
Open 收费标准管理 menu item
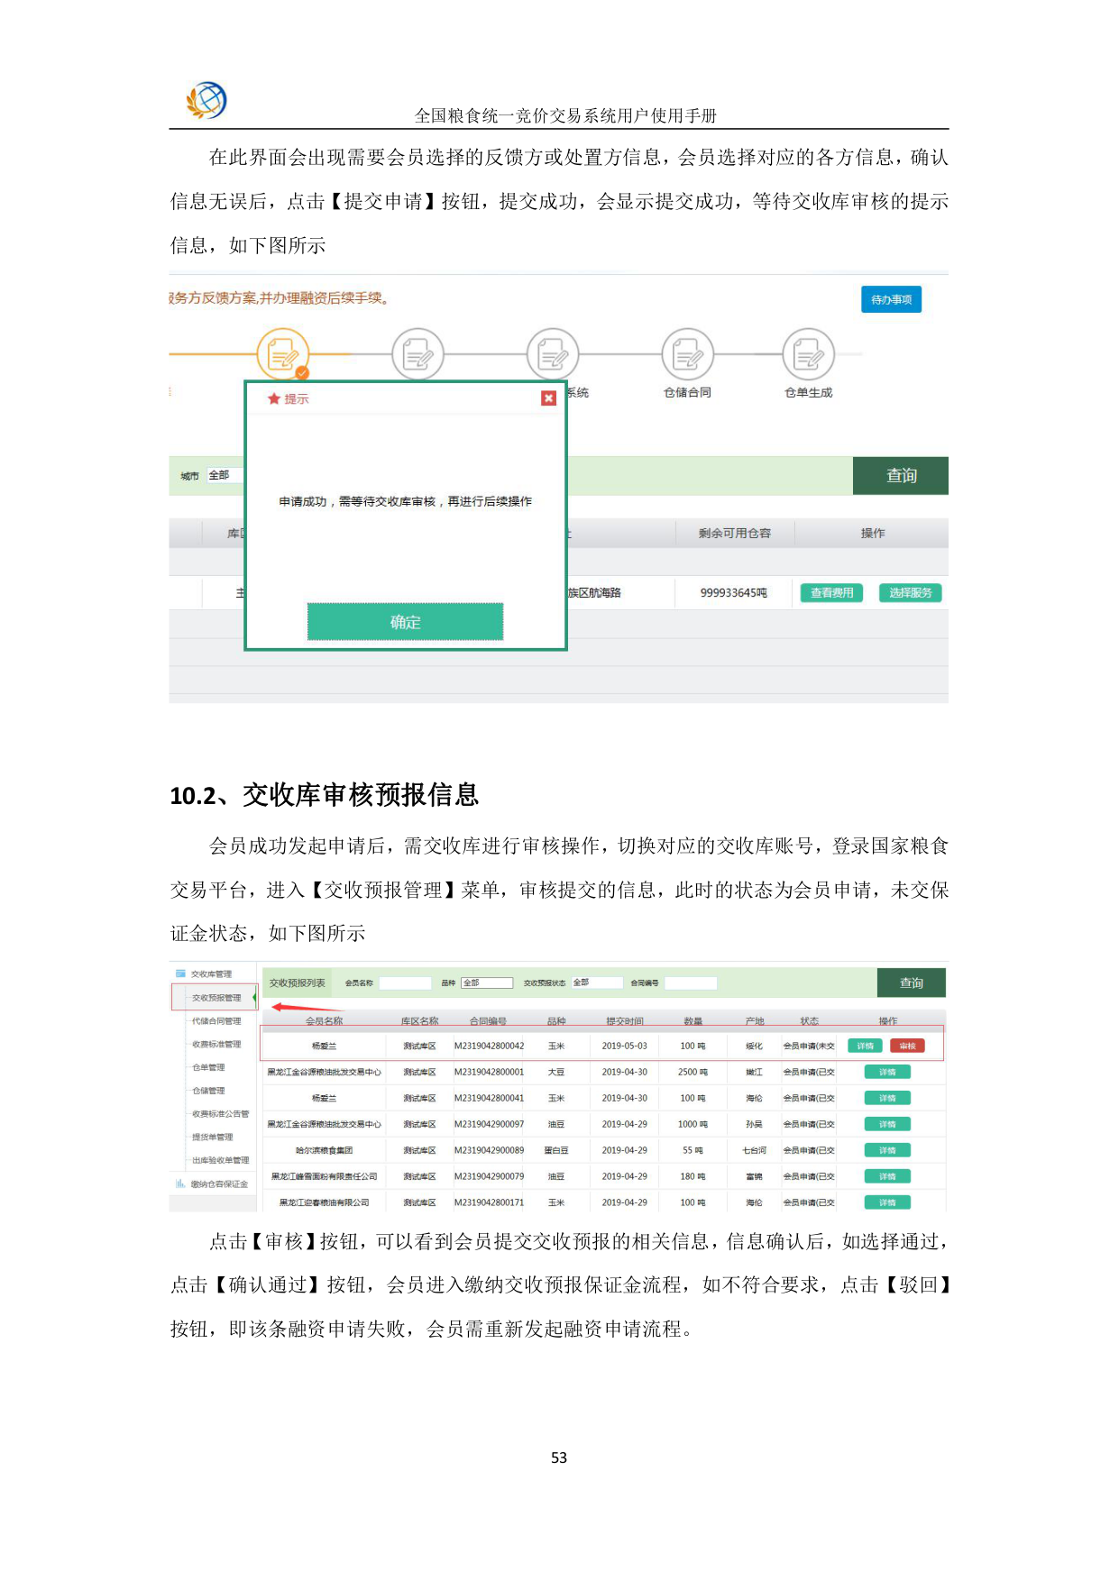(x=216, y=1045)
